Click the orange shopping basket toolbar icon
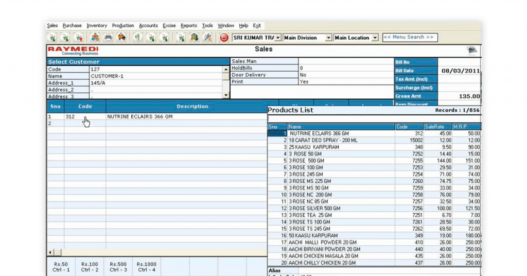The image size is (527, 276). tap(121, 37)
